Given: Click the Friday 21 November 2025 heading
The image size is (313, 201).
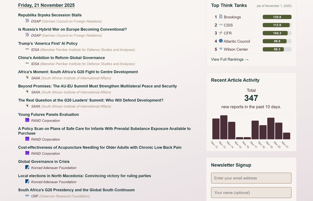Looking at the screenshot, I should click(46, 5).
